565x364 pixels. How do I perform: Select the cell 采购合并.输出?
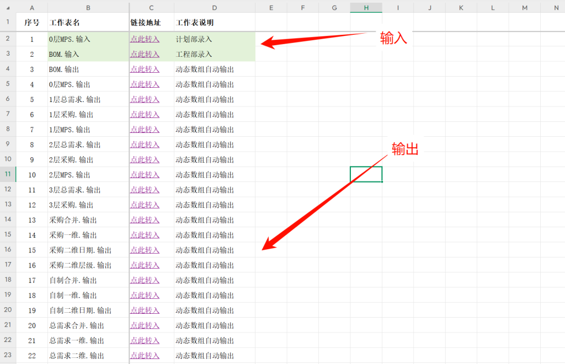(x=88, y=221)
